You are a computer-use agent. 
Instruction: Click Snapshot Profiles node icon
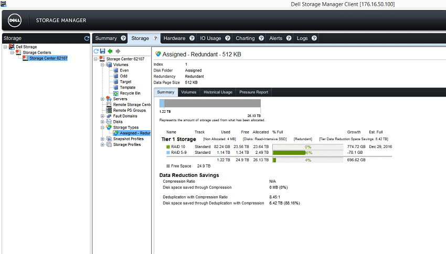coord(109,139)
